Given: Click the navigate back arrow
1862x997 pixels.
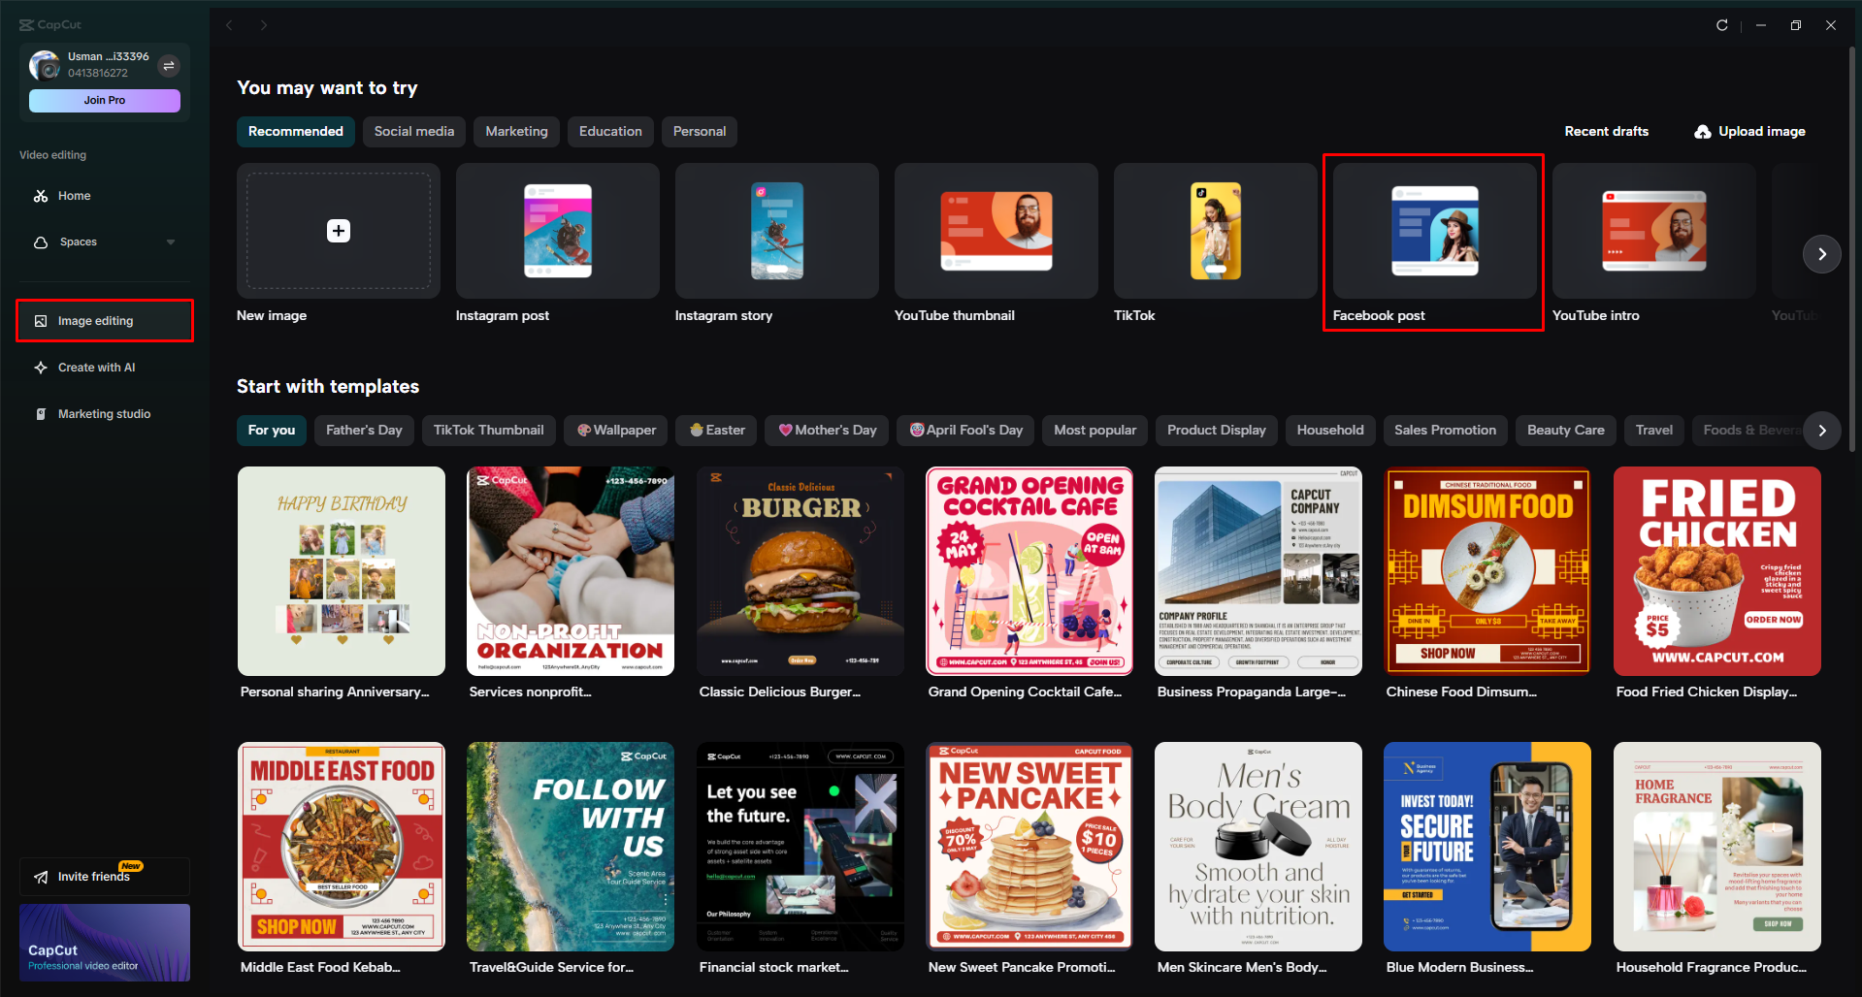Looking at the screenshot, I should click(x=230, y=25).
